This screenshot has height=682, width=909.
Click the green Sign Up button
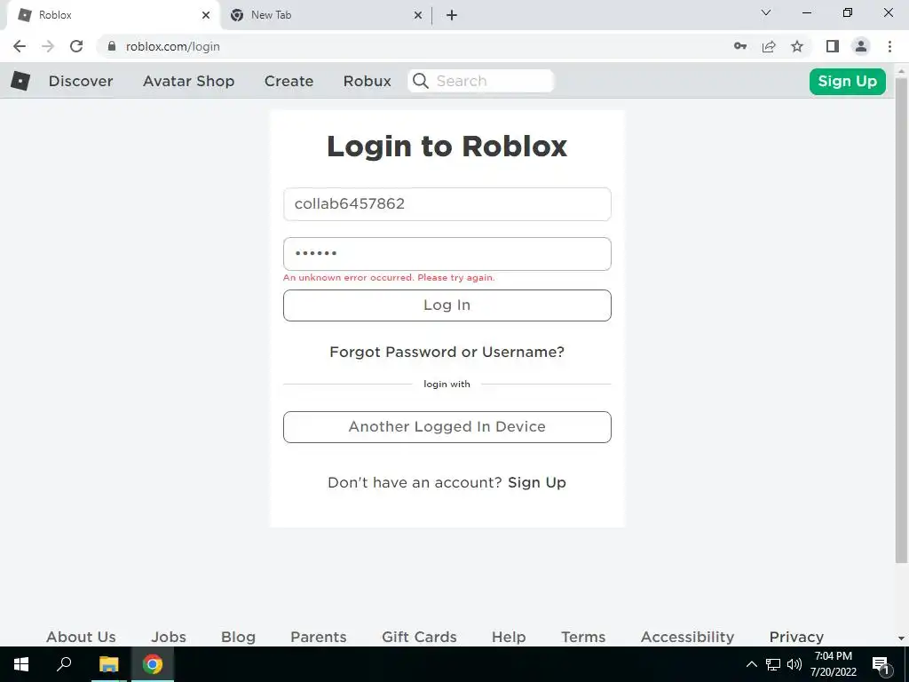847,81
